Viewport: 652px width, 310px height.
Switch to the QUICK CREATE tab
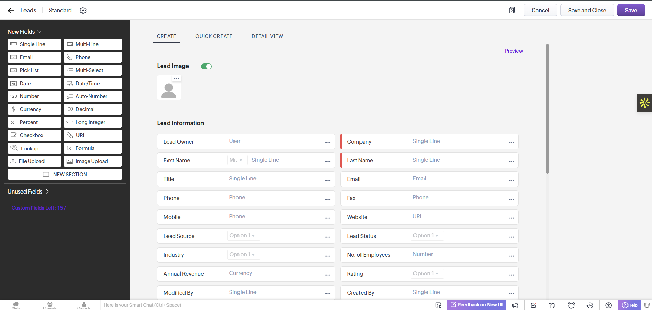point(214,36)
